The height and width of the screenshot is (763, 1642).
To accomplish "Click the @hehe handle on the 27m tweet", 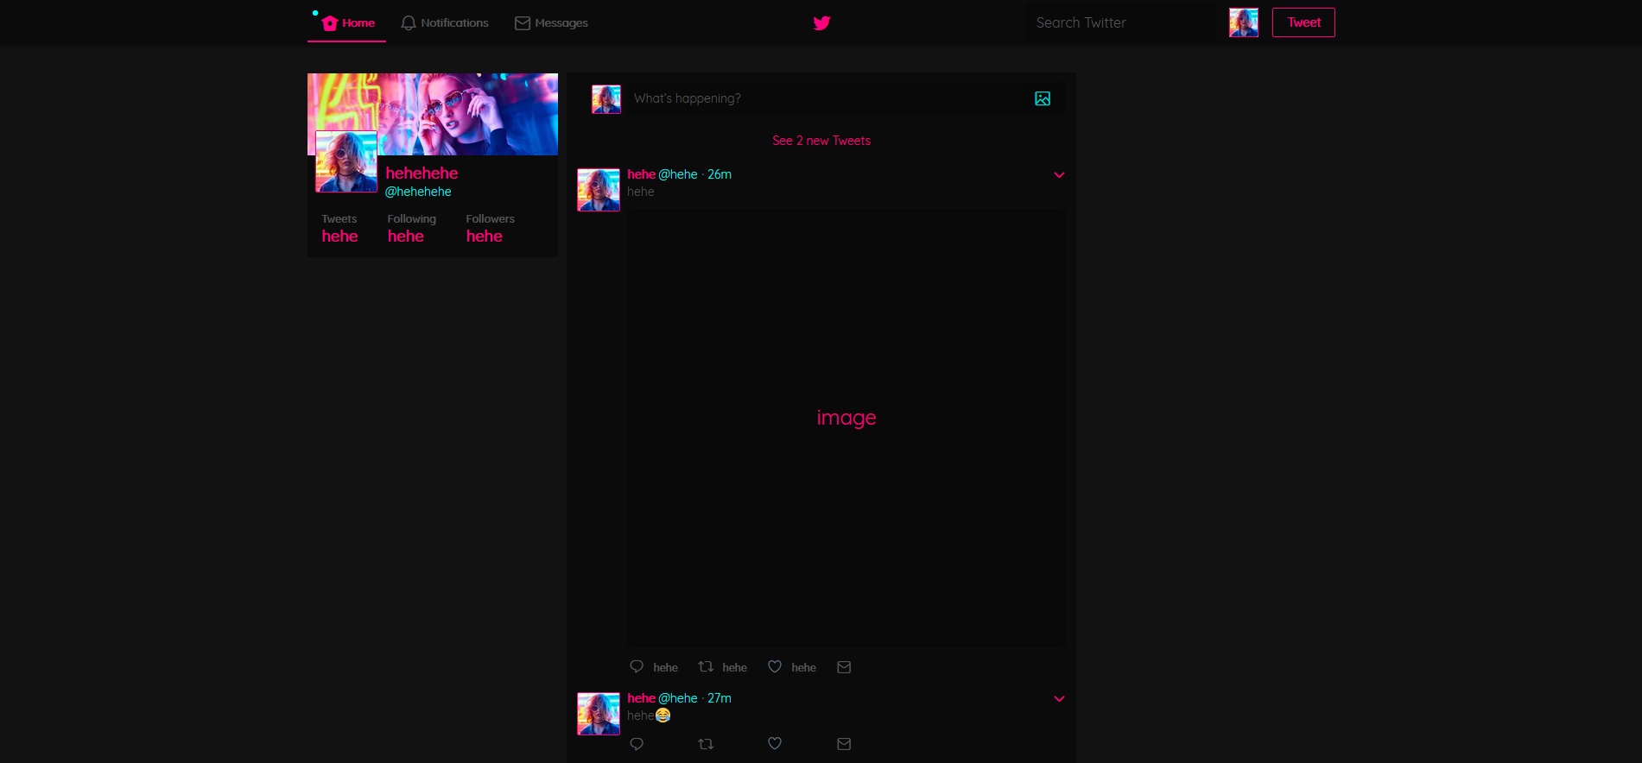I will pos(678,698).
